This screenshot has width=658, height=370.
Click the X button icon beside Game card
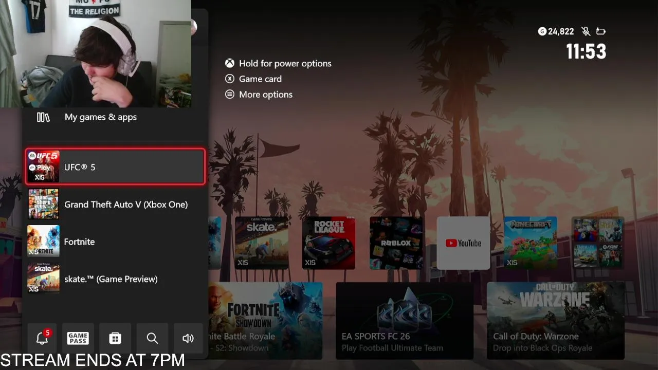pyautogui.click(x=230, y=79)
